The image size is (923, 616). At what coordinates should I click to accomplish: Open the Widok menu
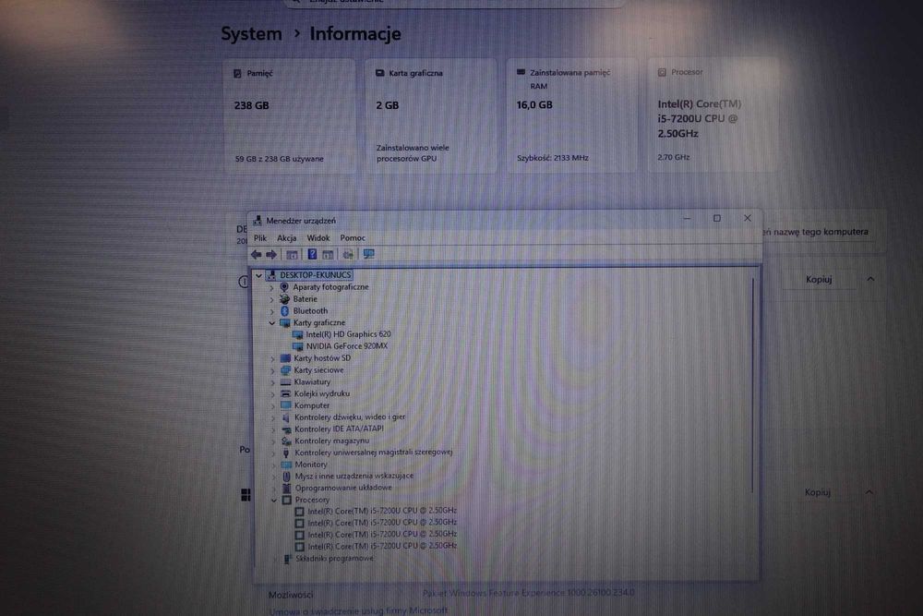click(318, 238)
